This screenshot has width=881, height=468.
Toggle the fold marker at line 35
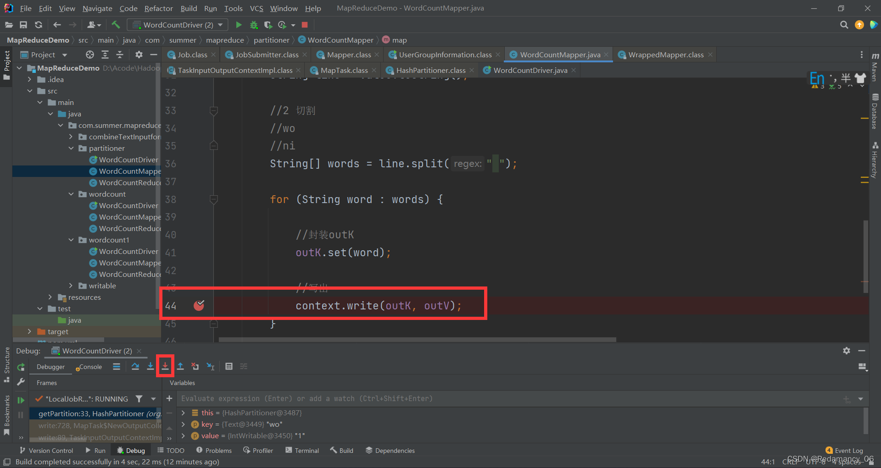click(213, 146)
